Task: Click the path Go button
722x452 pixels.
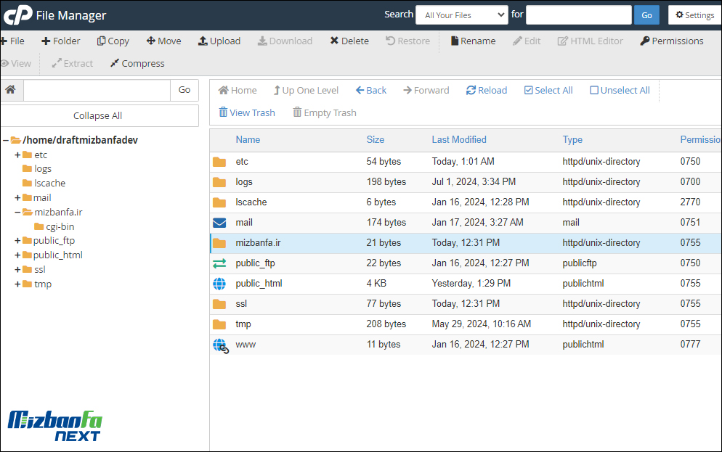Action: pos(184,90)
